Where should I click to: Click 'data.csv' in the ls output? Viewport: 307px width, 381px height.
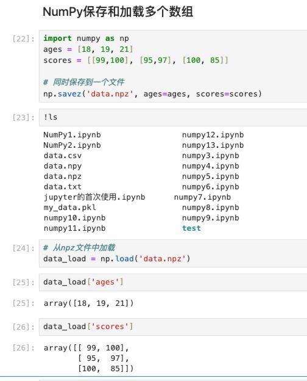click(63, 156)
